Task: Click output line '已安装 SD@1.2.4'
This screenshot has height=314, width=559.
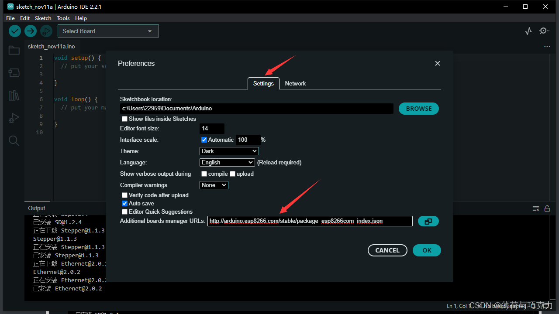Action: [58, 222]
